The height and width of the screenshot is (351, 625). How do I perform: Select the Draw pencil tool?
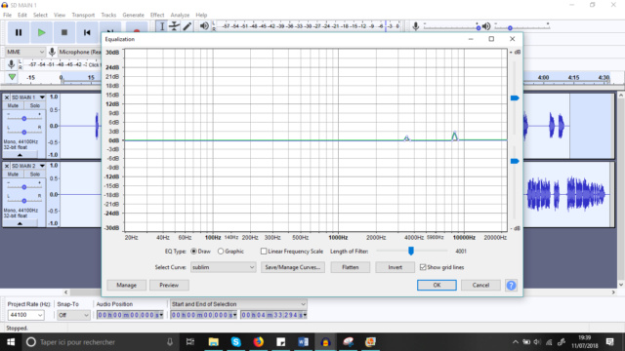pos(187,26)
